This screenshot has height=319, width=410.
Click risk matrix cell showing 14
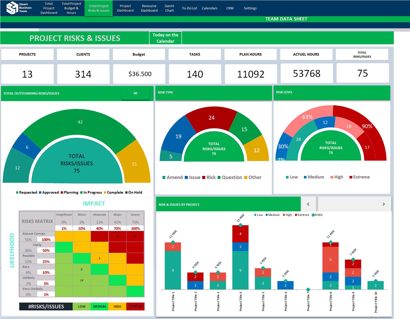tap(81, 280)
